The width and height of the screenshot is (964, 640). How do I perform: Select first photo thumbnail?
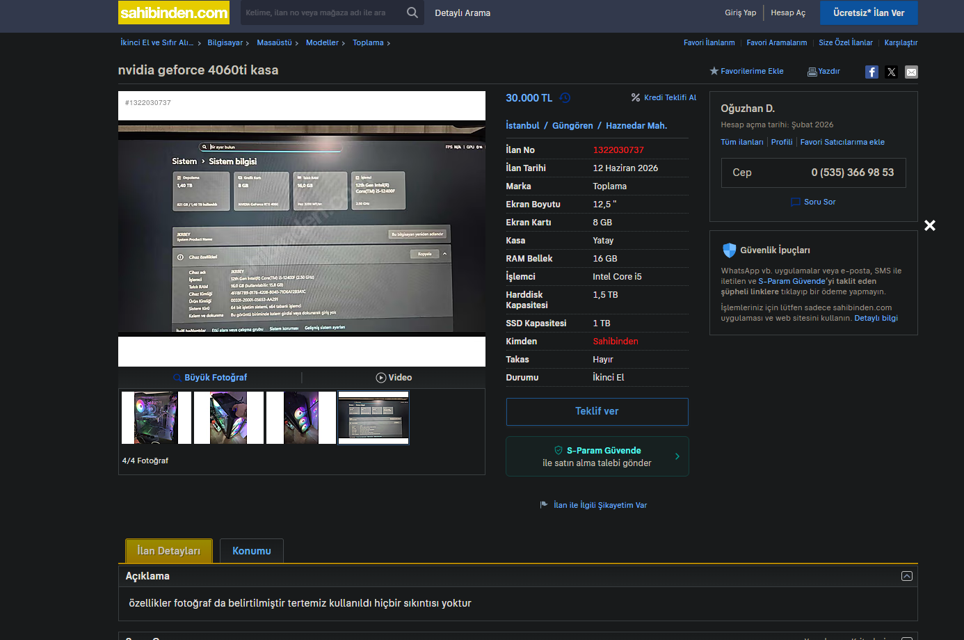point(156,417)
